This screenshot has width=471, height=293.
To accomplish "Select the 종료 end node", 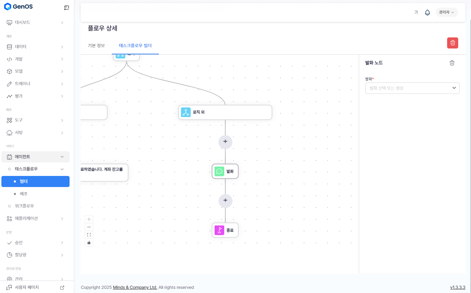I will (225, 230).
